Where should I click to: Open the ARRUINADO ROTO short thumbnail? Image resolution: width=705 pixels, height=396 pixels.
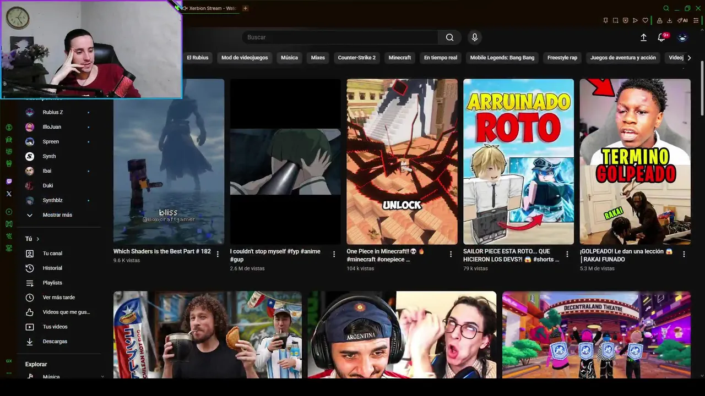point(518,162)
